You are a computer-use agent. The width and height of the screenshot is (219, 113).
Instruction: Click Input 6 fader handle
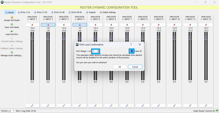tap(111, 38)
